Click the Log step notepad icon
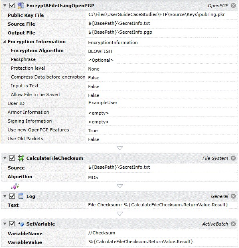 [21, 196]
